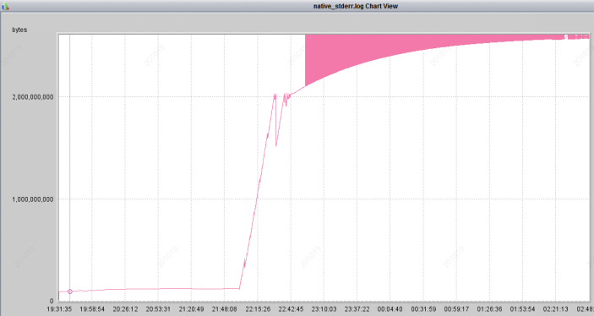Viewport: 594px width, 316px height.
Task: Click the 21:48:08 time label
Action: tap(225, 309)
